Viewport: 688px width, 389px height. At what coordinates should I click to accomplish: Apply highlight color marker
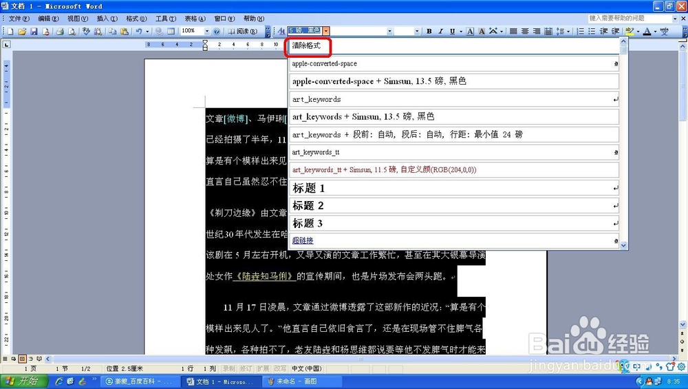(630, 31)
